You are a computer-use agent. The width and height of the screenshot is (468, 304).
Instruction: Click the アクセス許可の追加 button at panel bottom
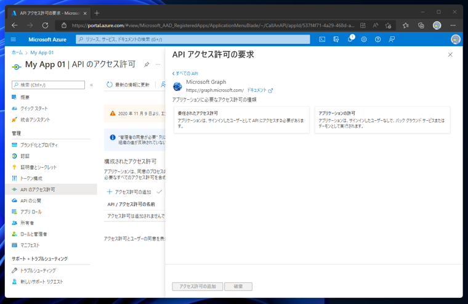[197, 286]
